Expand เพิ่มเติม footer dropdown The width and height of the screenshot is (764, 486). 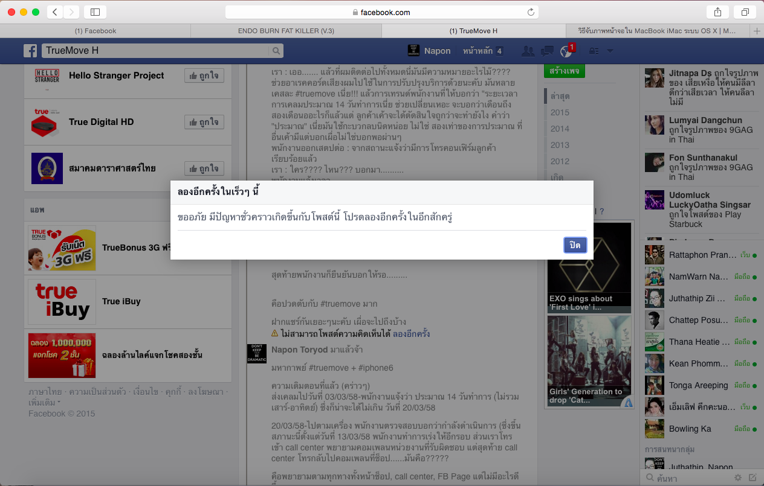tap(44, 402)
